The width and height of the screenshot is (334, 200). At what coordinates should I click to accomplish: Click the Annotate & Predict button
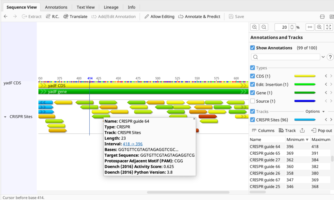click(199, 16)
